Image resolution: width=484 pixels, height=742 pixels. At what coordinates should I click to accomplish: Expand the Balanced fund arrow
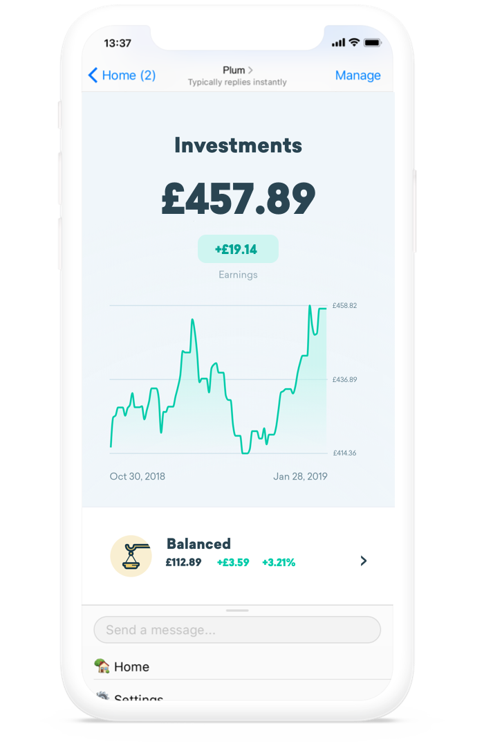[x=363, y=561]
